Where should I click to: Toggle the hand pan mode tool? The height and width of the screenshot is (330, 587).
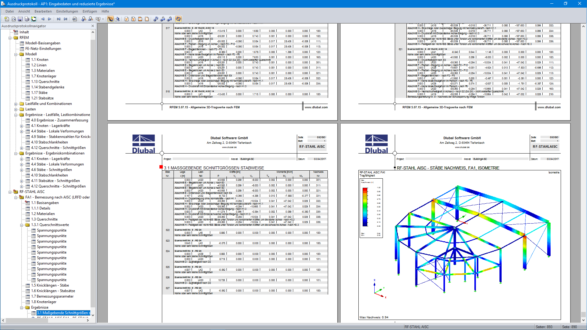click(110, 19)
